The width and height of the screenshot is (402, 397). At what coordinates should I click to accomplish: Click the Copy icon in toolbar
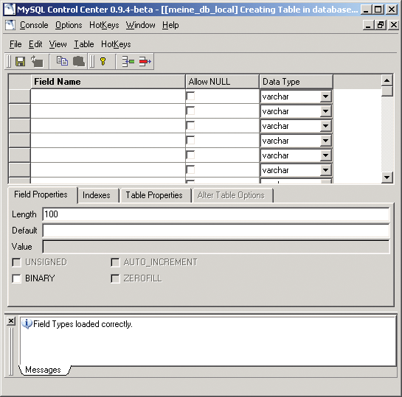62,61
